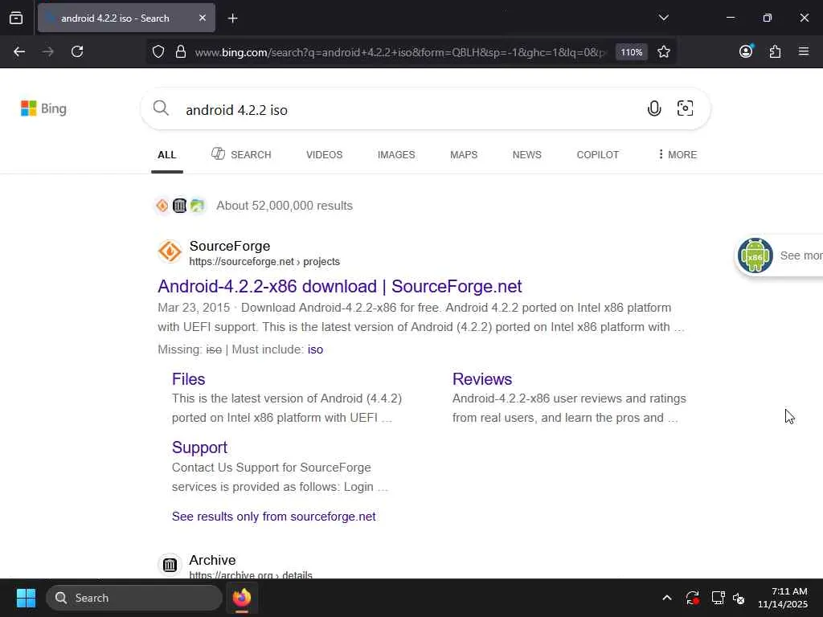
Task: Open visual search camera icon
Action: 685,108
